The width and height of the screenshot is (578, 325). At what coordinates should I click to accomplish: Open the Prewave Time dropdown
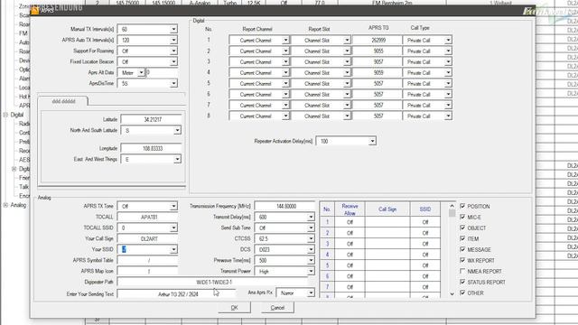click(x=311, y=260)
